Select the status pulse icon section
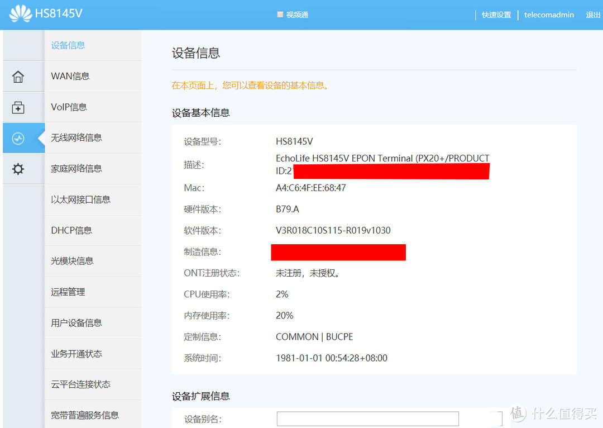This screenshot has width=603, height=428. [x=18, y=138]
